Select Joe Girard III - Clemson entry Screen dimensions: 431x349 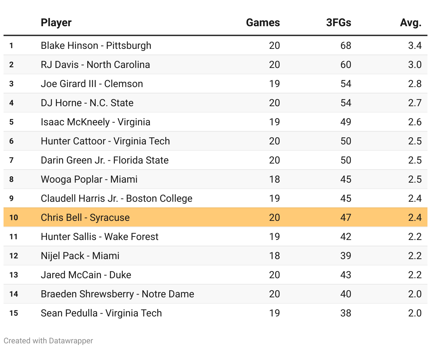[x=92, y=84]
